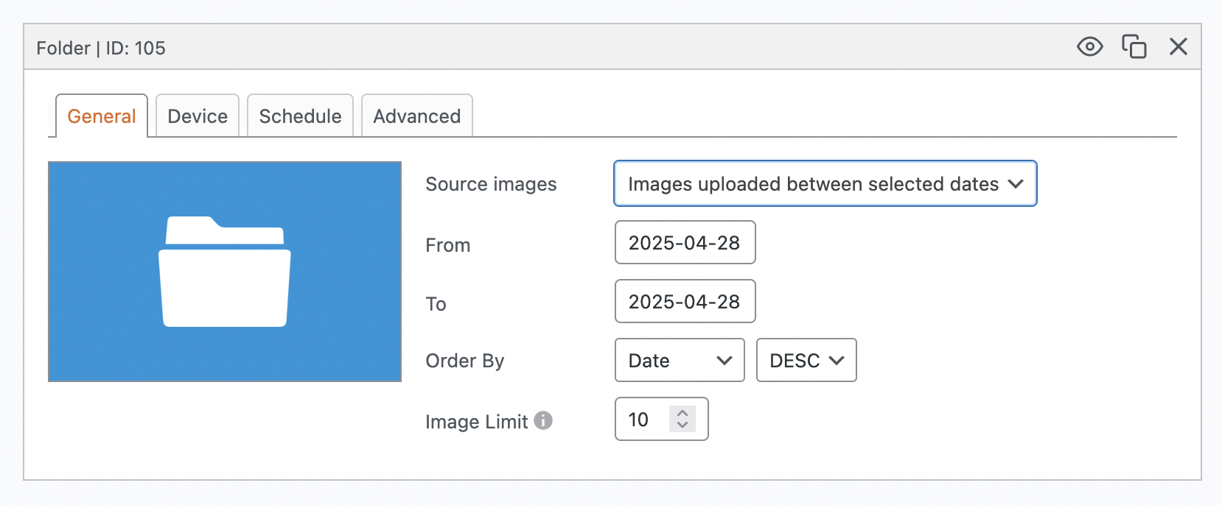The height and width of the screenshot is (505, 1222).
Task: Go to the Schedule tab
Action: coord(300,116)
